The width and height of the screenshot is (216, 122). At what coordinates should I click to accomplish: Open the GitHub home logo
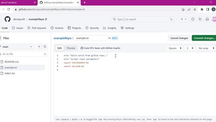pyautogui.click(x=7, y=19)
